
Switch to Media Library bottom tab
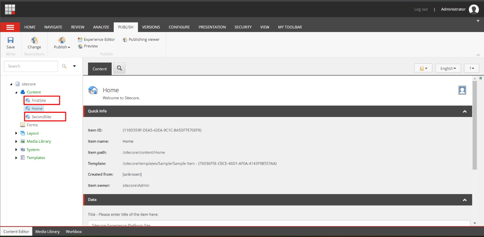pyautogui.click(x=47, y=232)
